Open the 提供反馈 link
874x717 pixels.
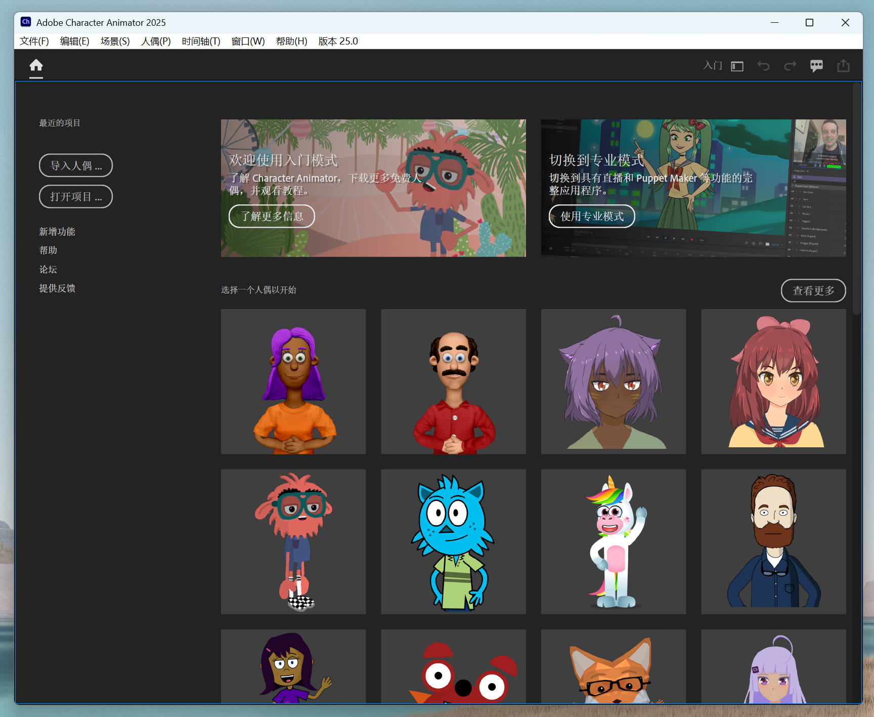pyautogui.click(x=57, y=288)
